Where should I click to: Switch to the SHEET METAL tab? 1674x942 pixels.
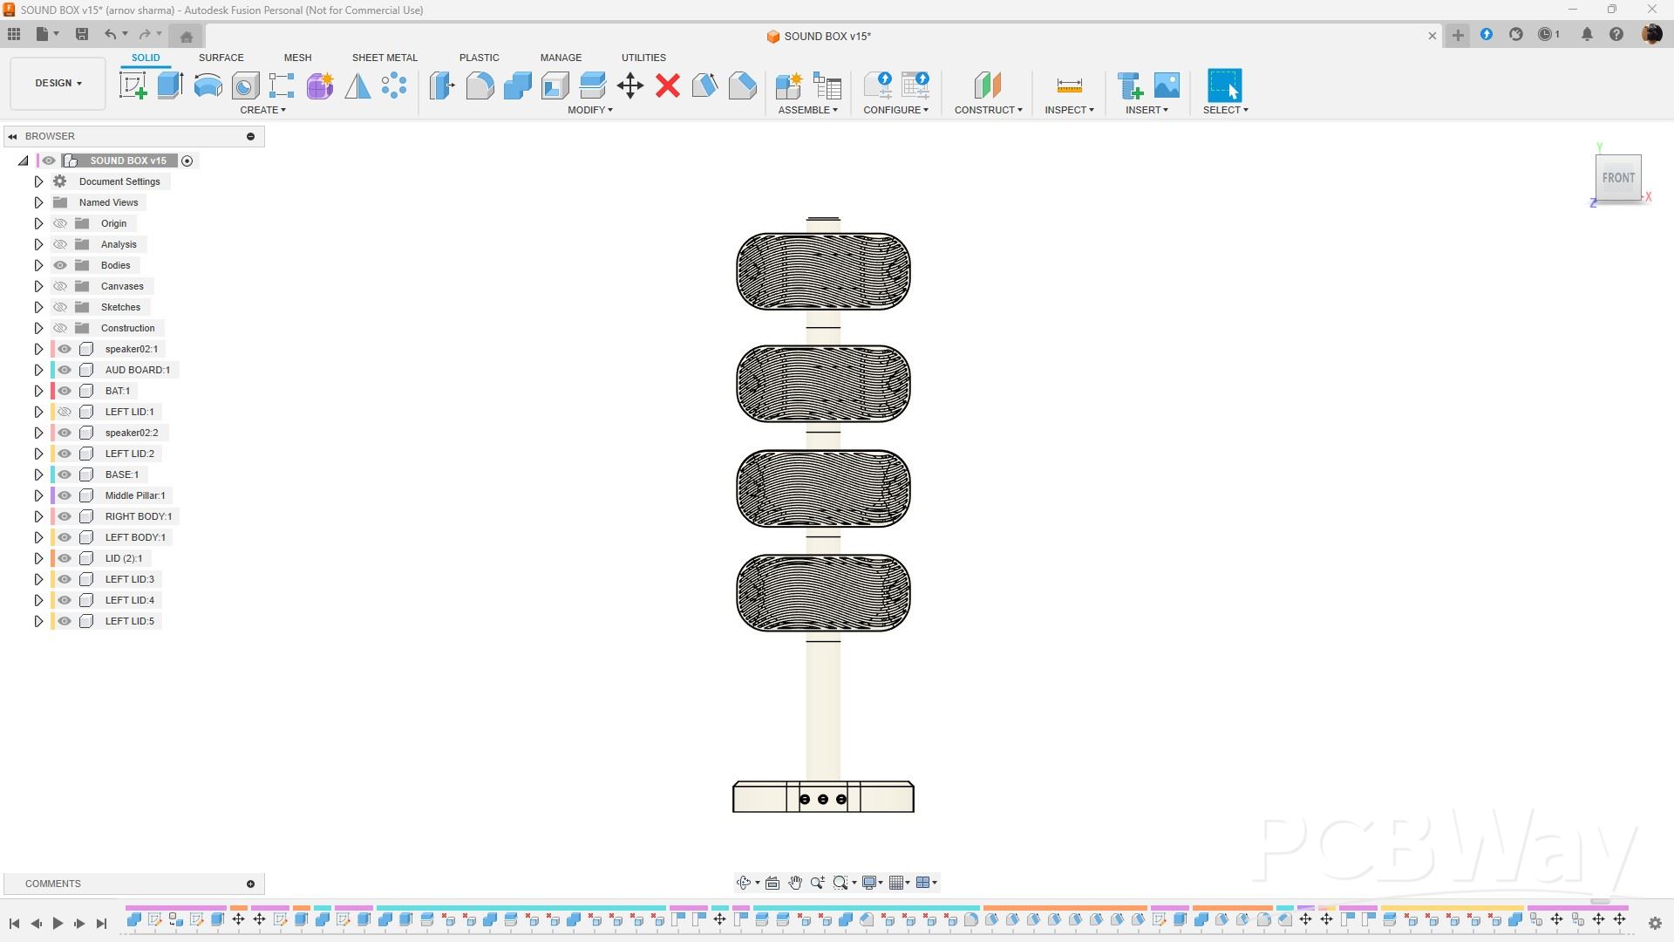384,58
